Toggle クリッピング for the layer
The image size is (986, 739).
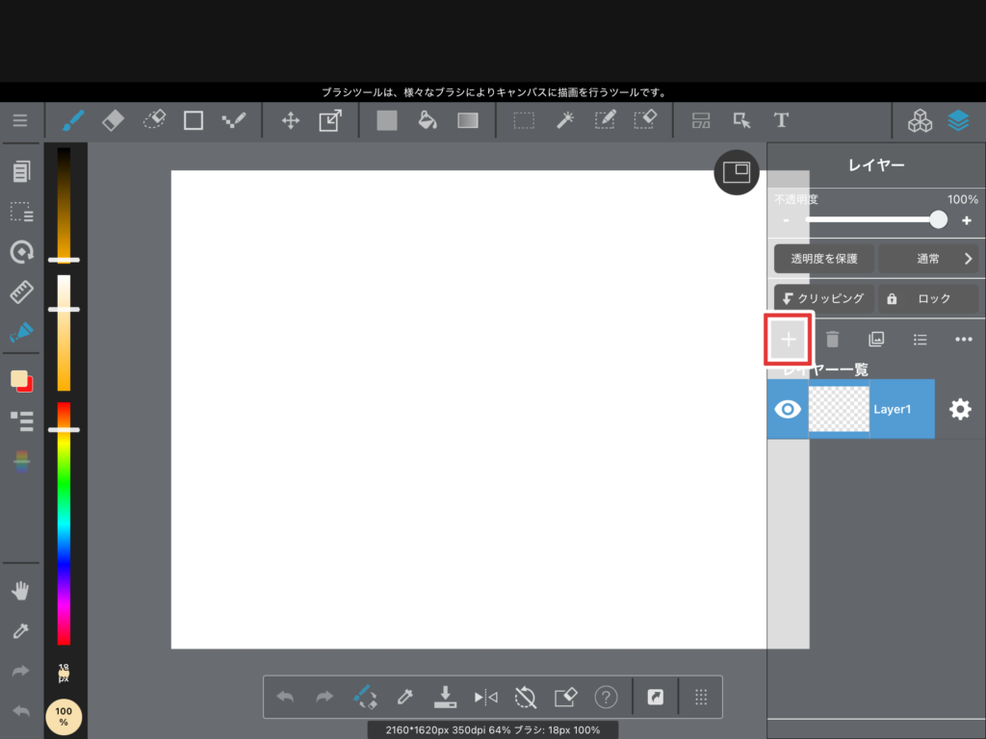tap(824, 298)
